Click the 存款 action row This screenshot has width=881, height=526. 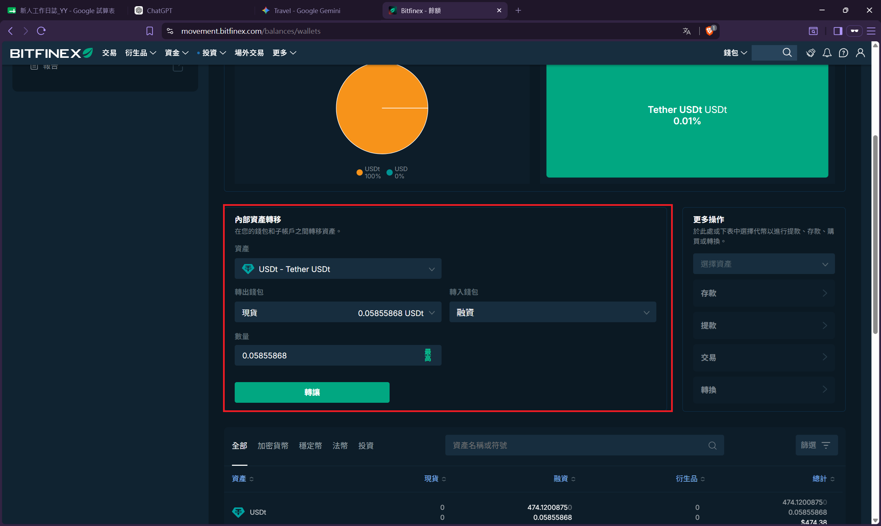764,293
